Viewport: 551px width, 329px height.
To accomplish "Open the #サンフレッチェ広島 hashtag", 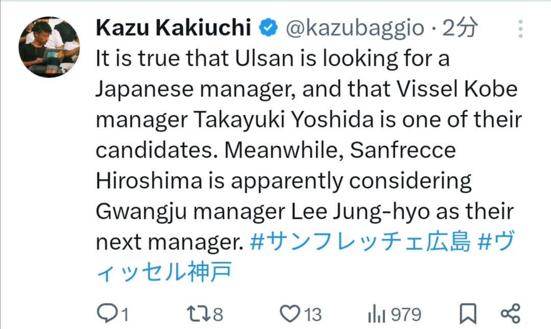I will click(360, 242).
